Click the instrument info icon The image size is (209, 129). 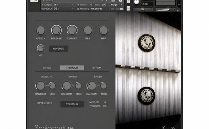120,1
